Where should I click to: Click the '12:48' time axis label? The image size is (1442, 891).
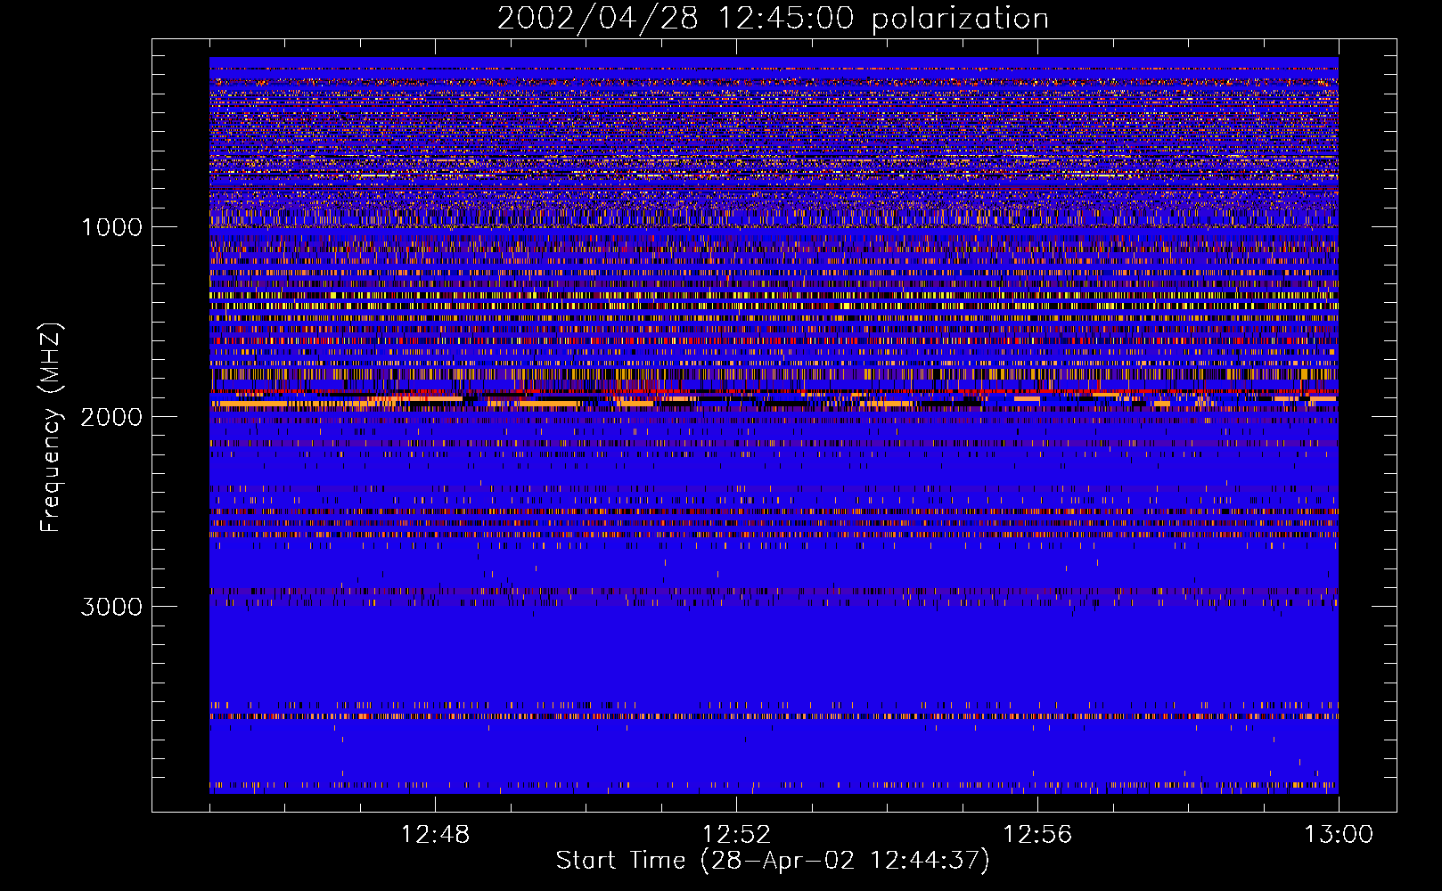(x=435, y=835)
